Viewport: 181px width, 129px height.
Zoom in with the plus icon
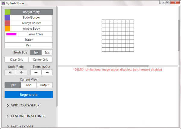click(x=47, y=72)
